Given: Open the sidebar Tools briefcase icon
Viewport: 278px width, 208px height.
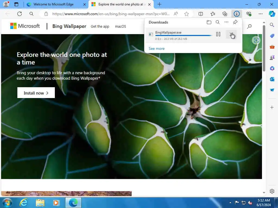Looking at the screenshot, I should click(x=272, y=47).
